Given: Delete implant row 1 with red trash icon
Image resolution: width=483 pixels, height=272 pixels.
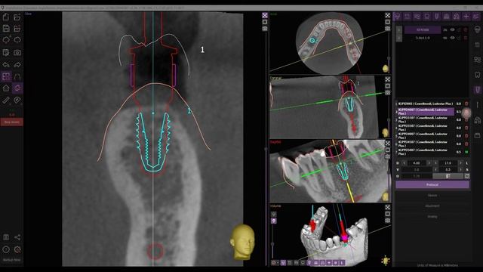Looking at the screenshot, I should (x=466, y=30).
